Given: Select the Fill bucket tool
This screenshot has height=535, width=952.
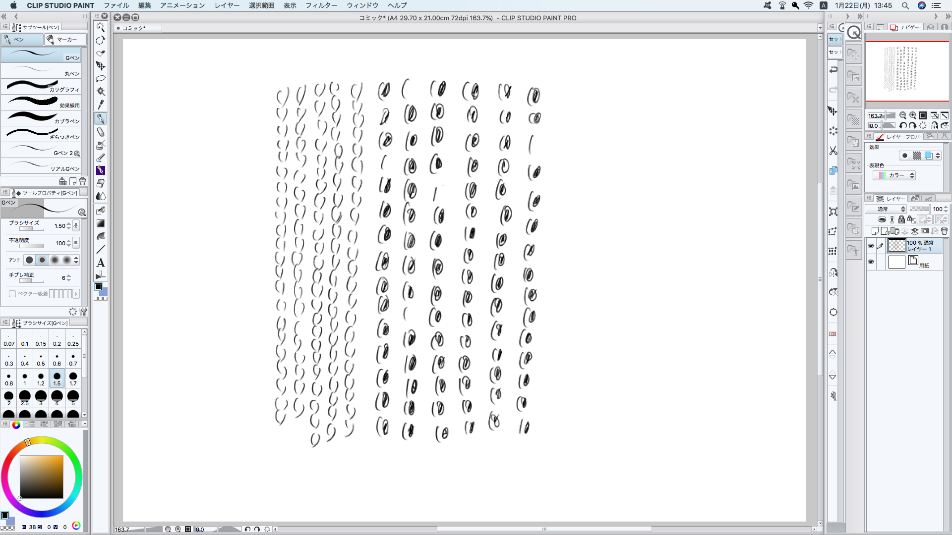Looking at the screenshot, I should click(101, 210).
